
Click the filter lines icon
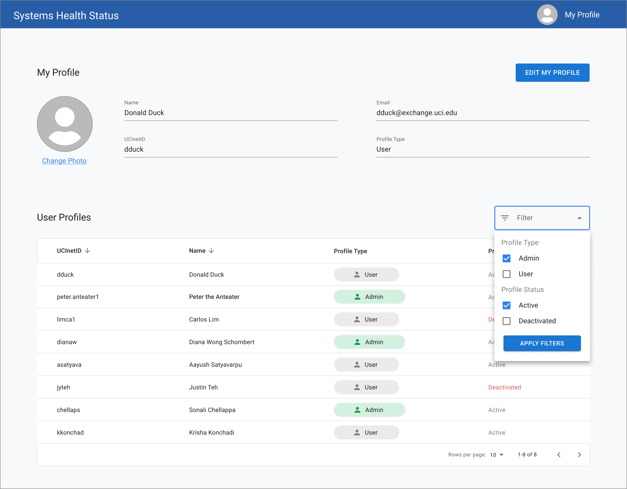click(505, 218)
